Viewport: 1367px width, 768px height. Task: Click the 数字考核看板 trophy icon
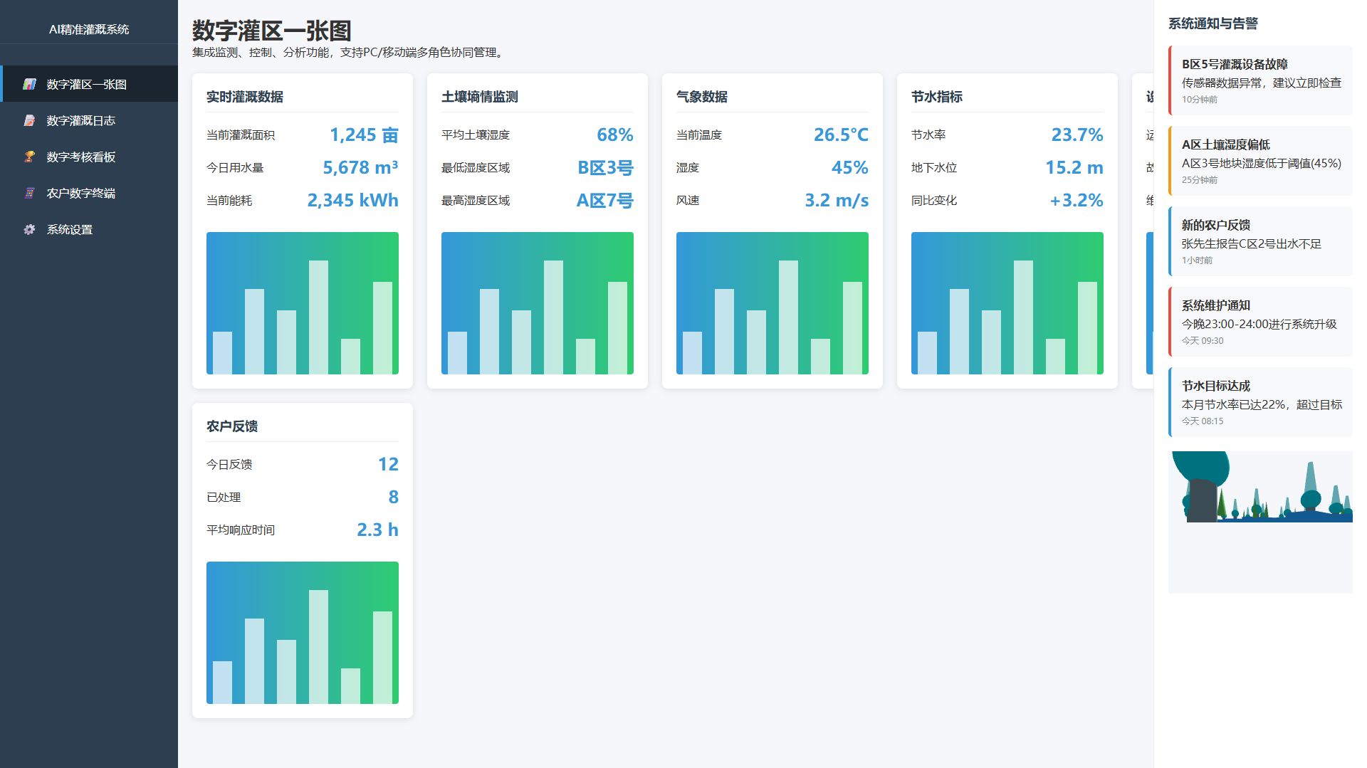(29, 157)
